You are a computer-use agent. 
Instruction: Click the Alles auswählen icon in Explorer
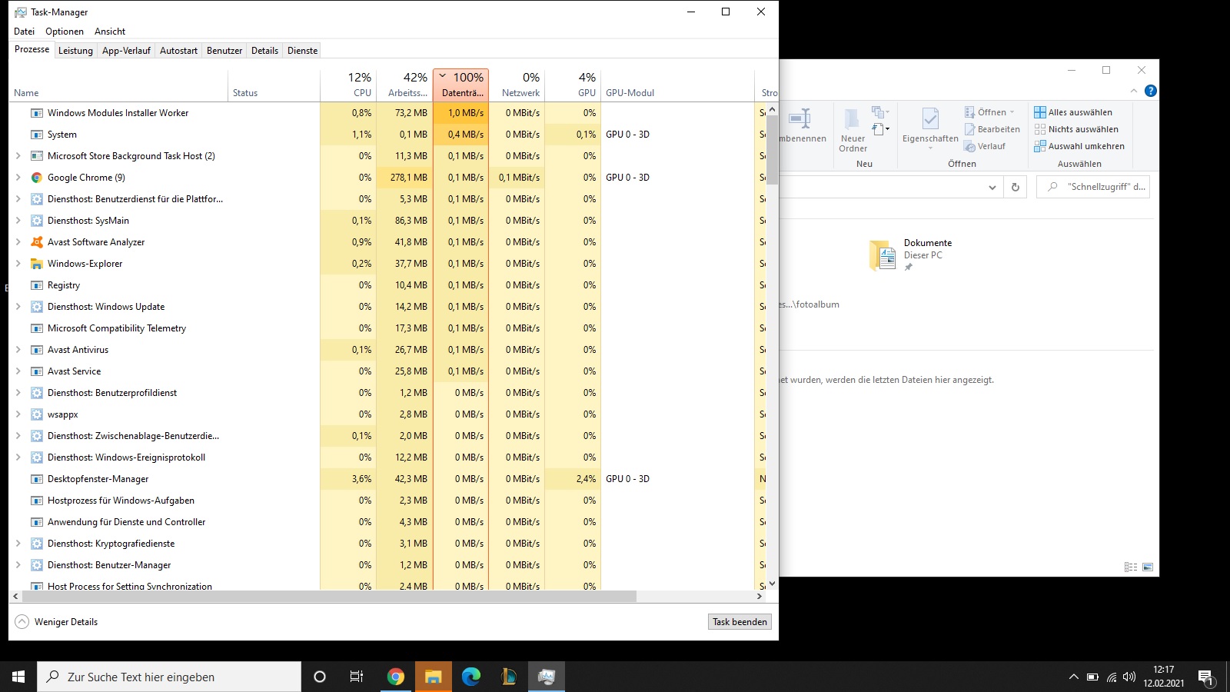pos(1040,112)
